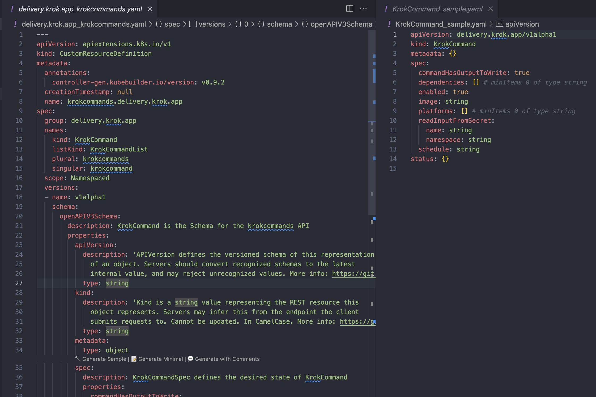Open the More Actions ellipsis menu
Image resolution: width=596 pixels, height=397 pixels.
363,9
